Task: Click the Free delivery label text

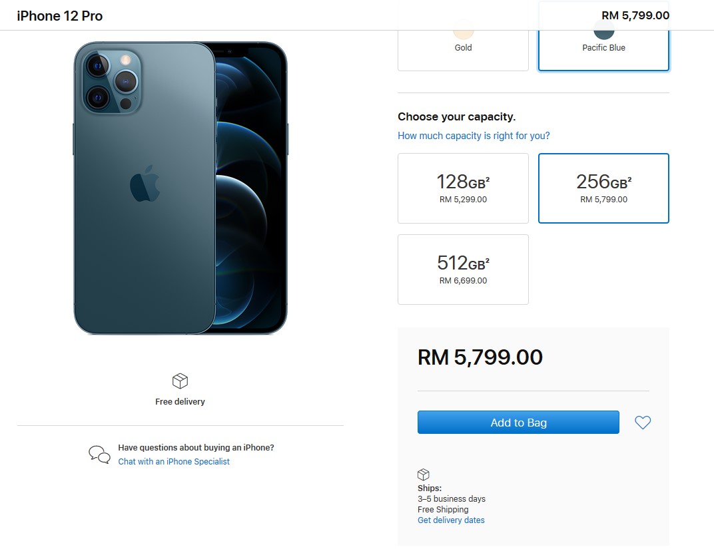Action: pos(180,402)
